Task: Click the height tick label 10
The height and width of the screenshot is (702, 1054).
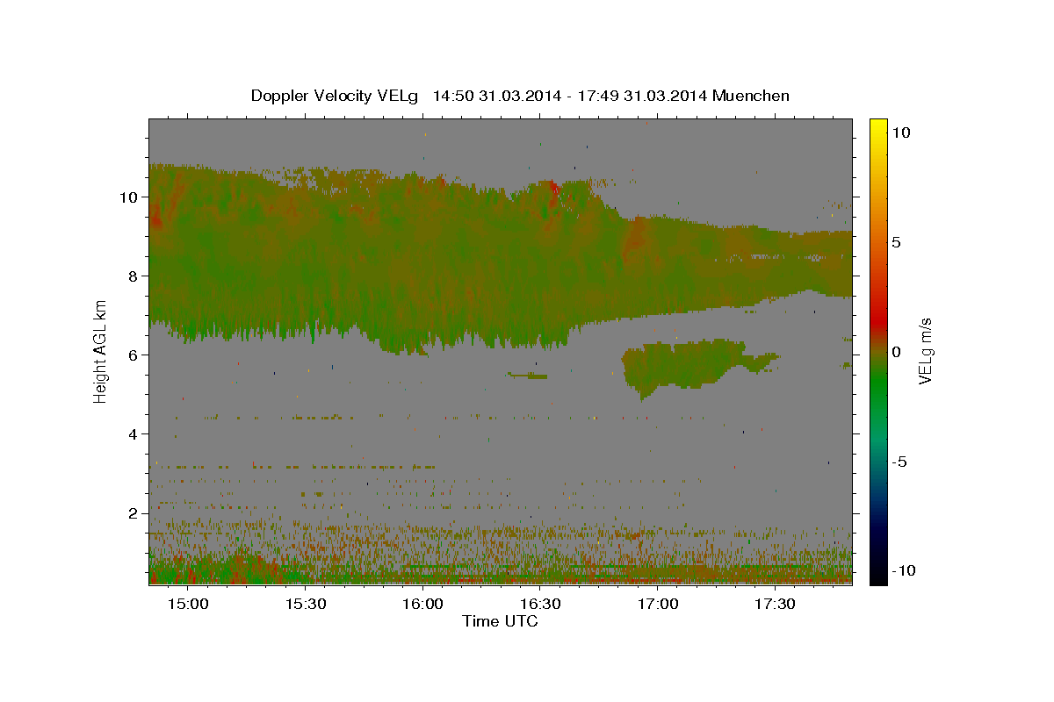Action: coord(129,197)
